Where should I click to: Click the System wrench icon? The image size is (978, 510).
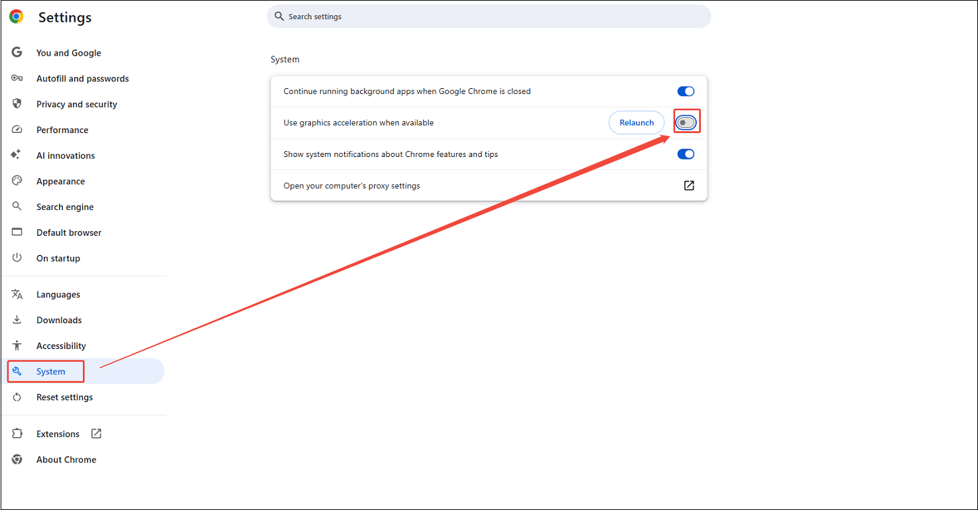pyautogui.click(x=16, y=371)
